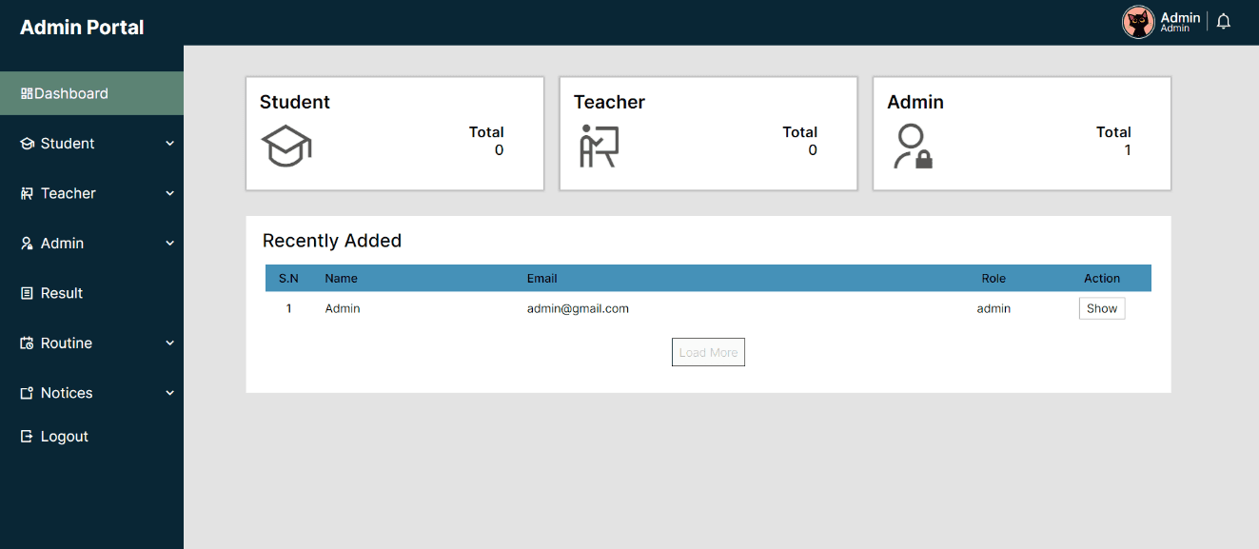
Task: Open notifications via the bell icon
Action: pos(1223,20)
